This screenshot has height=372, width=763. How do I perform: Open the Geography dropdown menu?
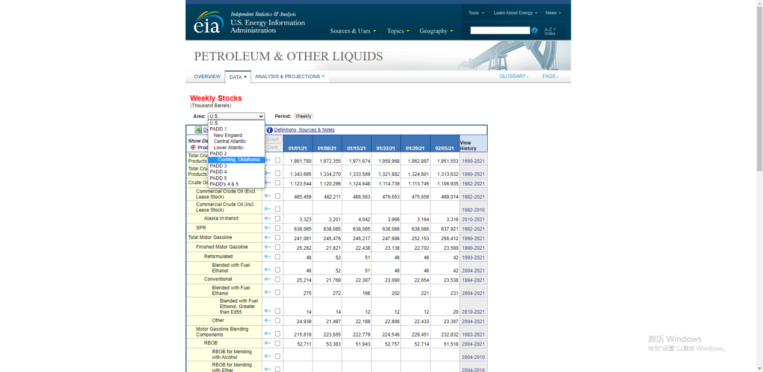[436, 31]
